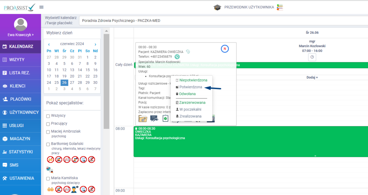Click the clock icon under Marcin Kozłowski
Viewport: 368px width, 195px height.
[312, 57]
